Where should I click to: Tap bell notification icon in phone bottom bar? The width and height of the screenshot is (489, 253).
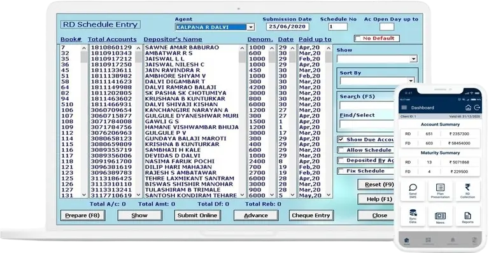(x=453, y=240)
